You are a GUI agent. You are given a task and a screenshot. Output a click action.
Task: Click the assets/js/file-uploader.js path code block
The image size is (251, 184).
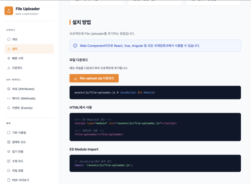(x=155, y=93)
